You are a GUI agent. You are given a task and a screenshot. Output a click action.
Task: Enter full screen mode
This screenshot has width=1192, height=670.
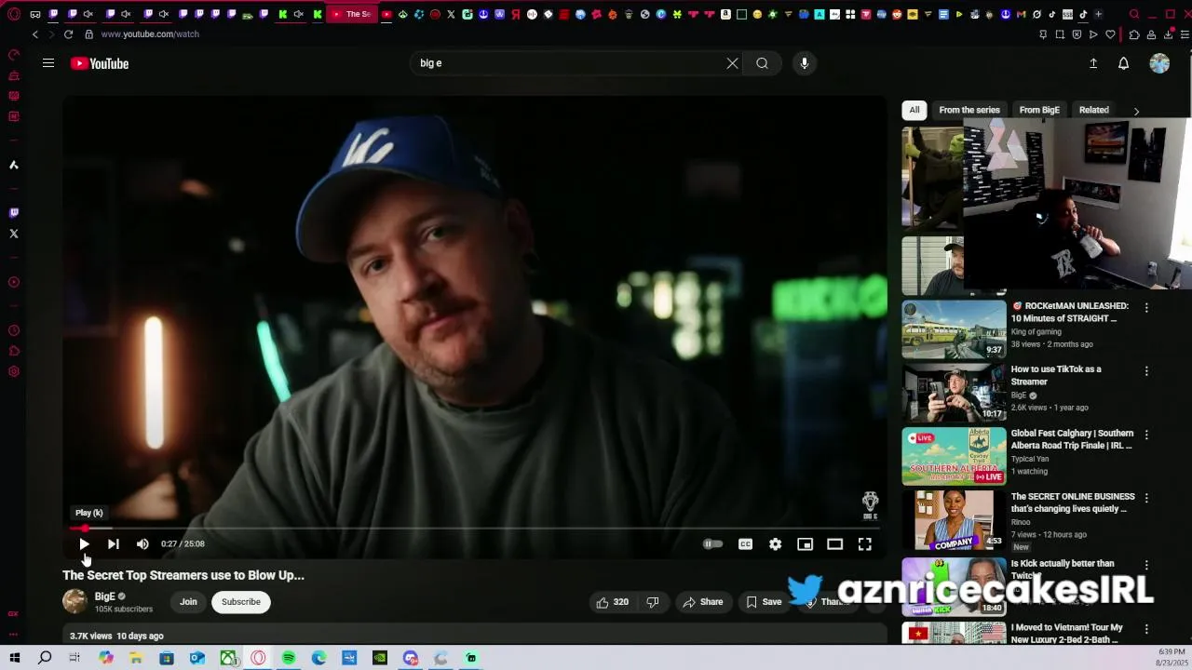point(864,544)
